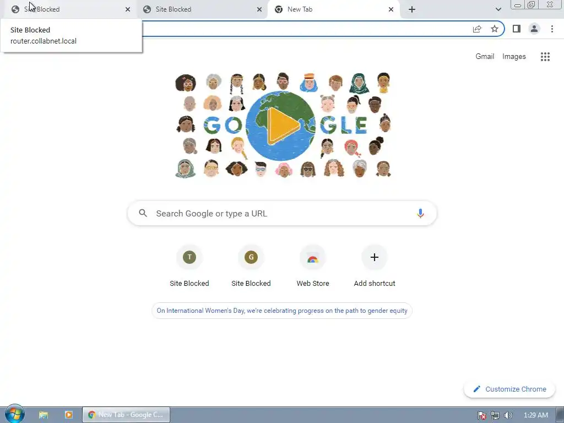This screenshot has width=564, height=423.
Task: Close the New Tab tab
Action: (391, 9)
